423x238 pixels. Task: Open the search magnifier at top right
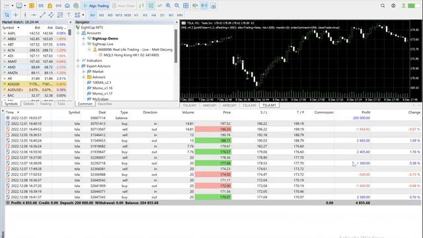pyautogui.click(x=383, y=6)
